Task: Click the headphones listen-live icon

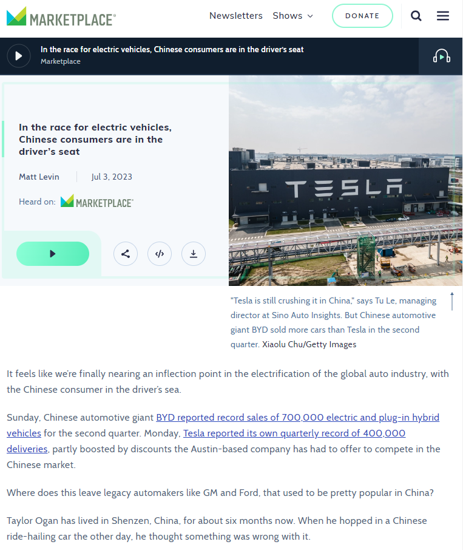Action: pyautogui.click(x=441, y=56)
